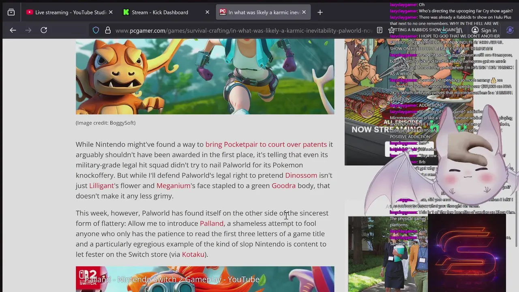The image size is (519, 292).
Task: Open the library icon in the toolbar
Action: click(459, 30)
